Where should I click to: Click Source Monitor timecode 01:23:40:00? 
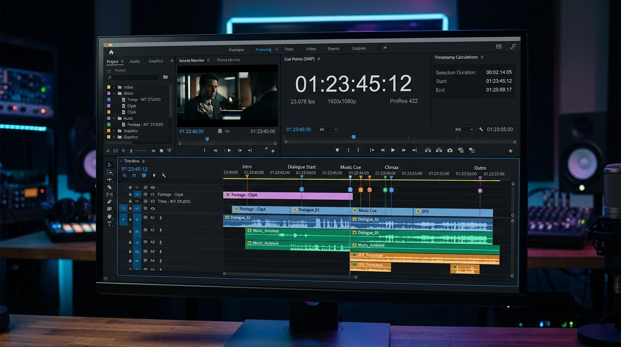(x=191, y=131)
